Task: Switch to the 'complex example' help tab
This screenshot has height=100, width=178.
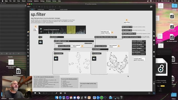Action: [64, 9]
